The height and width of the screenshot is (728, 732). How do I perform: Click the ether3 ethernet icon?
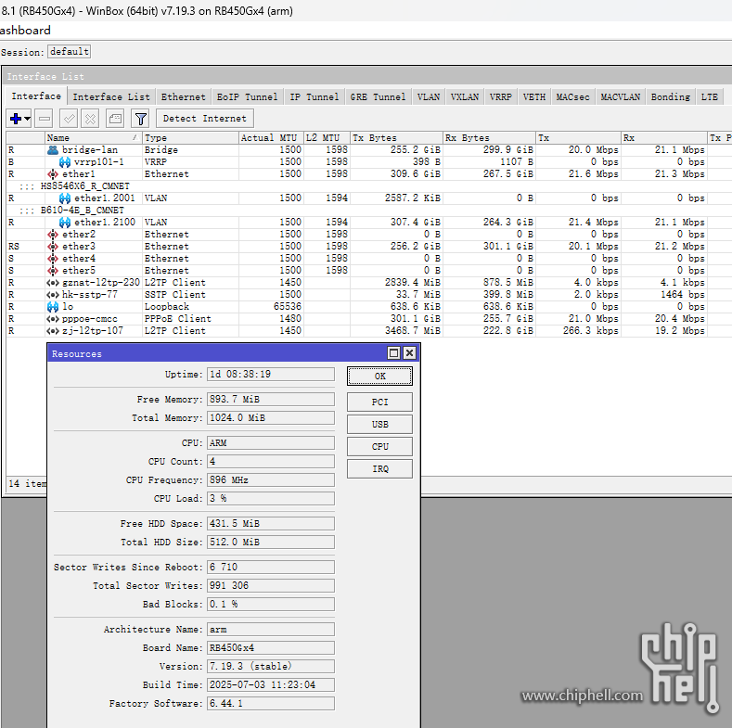[x=53, y=247]
